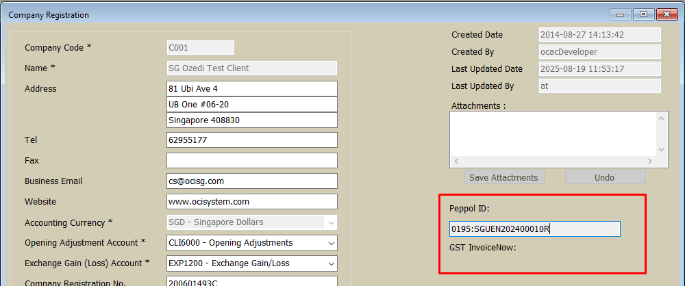The width and height of the screenshot is (685, 286).
Task: Focus the empty Fax field
Action: click(x=251, y=160)
